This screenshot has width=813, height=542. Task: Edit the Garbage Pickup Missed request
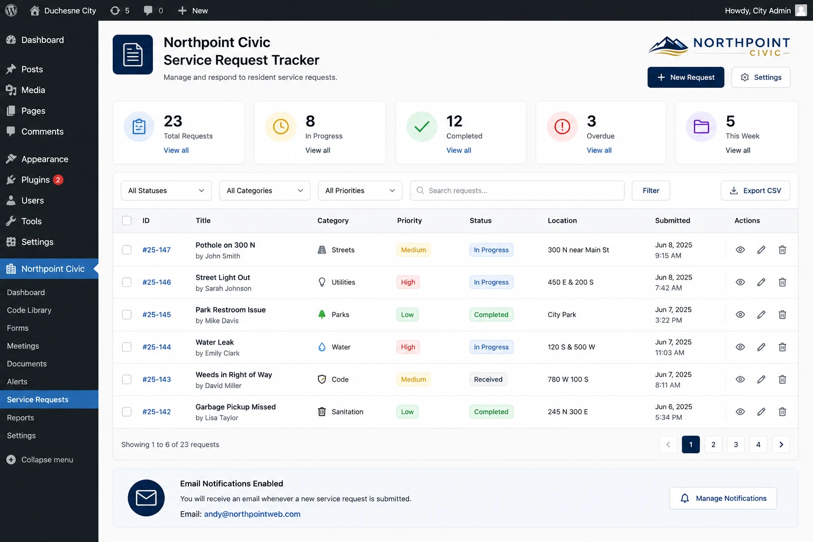point(761,412)
